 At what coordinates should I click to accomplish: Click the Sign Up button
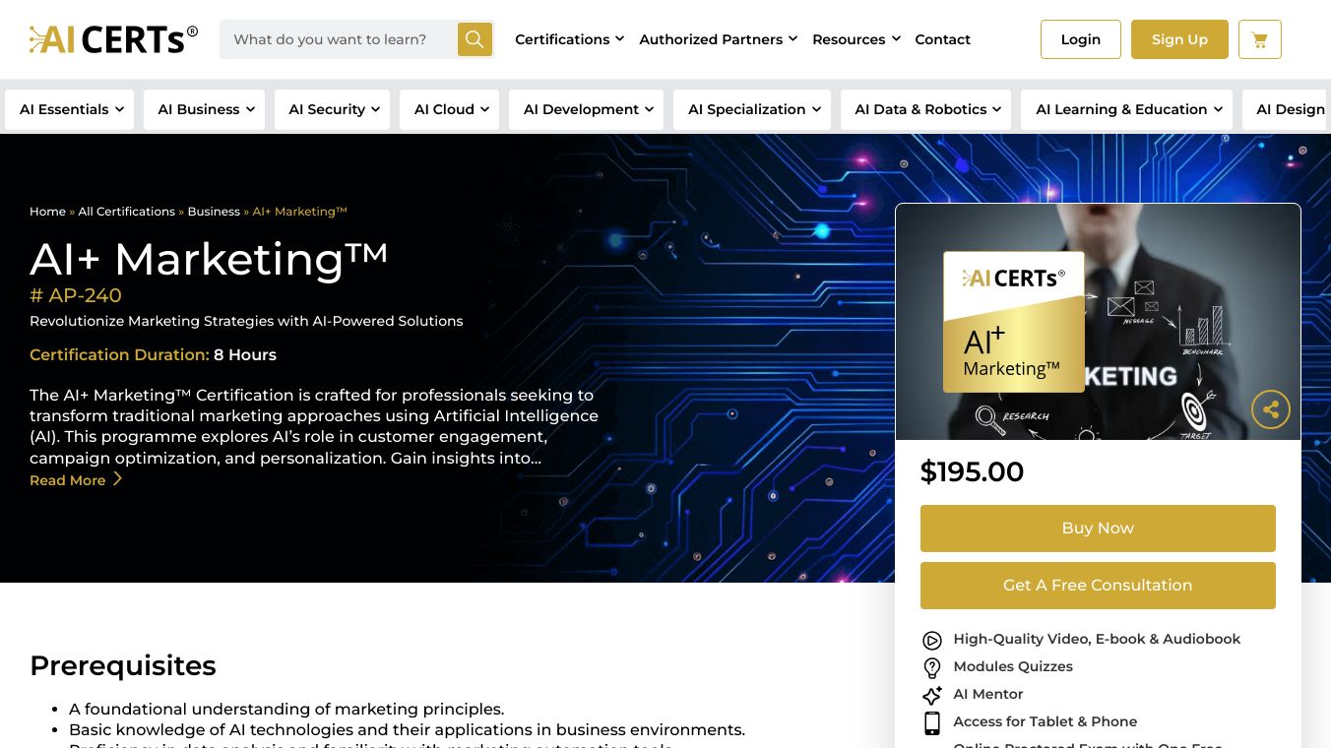click(x=1179, y=39)
